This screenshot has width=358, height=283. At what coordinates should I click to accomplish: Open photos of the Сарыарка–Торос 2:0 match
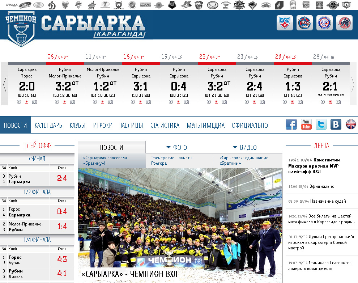pyautogui.click(x=34, y=102)
